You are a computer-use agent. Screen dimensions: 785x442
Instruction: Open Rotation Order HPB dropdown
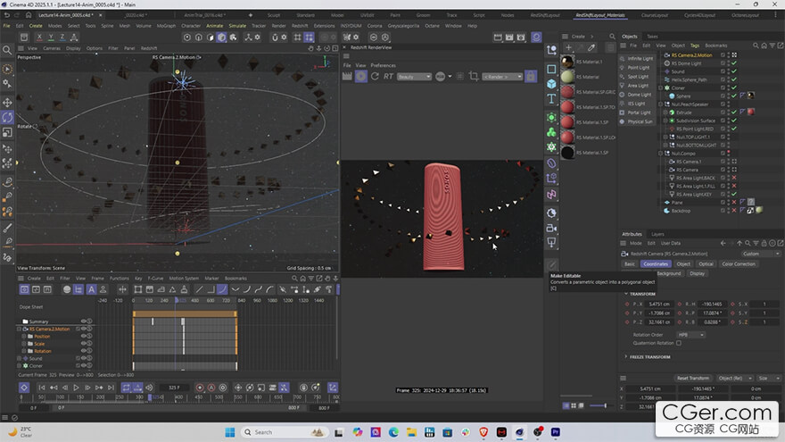[x=690, y=335]
